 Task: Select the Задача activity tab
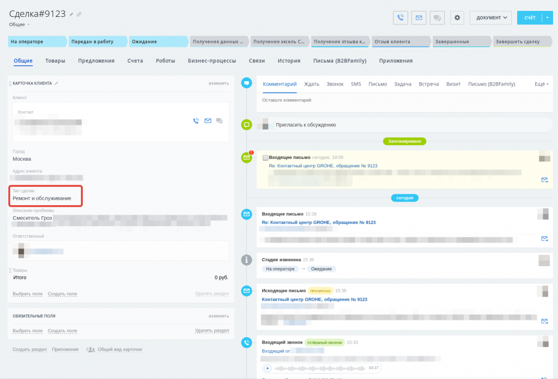[x=403, y=84]
